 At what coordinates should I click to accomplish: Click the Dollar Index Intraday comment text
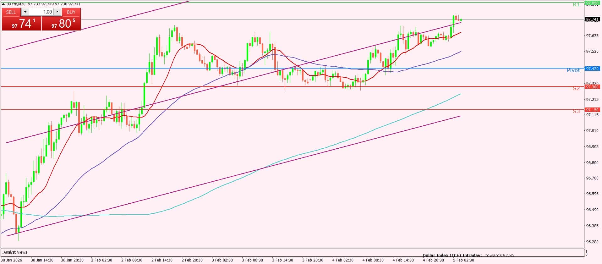click(468, 255)
